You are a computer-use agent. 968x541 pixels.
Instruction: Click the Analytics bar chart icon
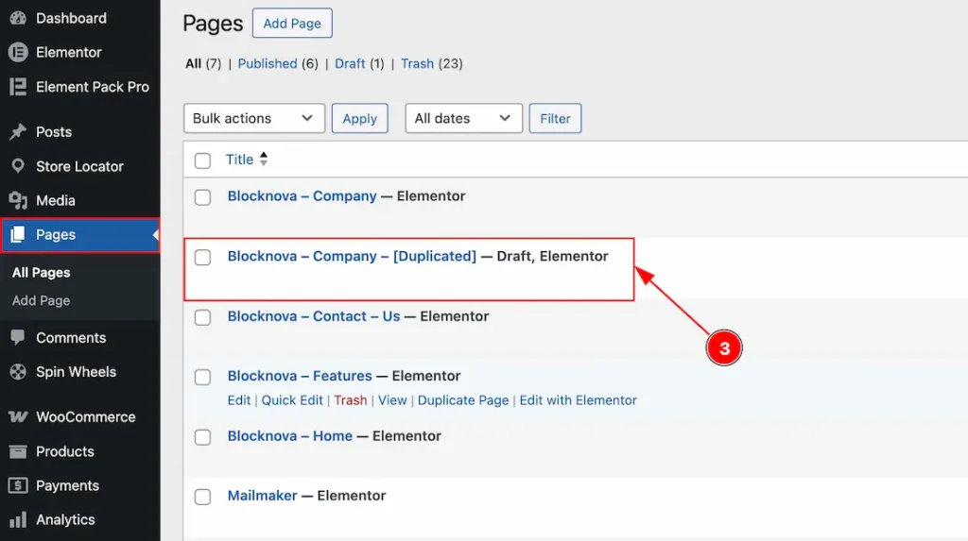coord(17,519)
